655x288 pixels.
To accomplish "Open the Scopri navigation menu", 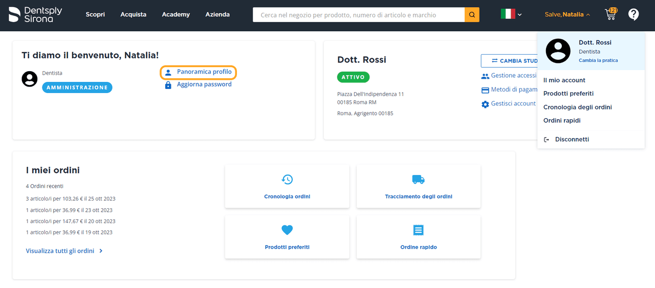I will pos(95,14).
